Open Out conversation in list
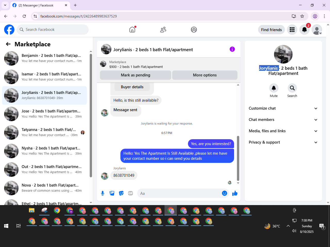Image resolution: width=330 pixels, height=247 pixels. click(x=44, y=170)
